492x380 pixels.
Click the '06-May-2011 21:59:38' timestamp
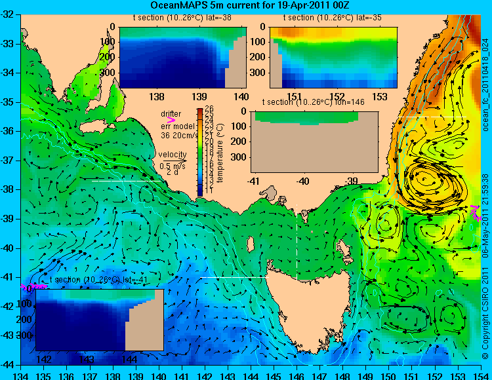coord(485,217)
